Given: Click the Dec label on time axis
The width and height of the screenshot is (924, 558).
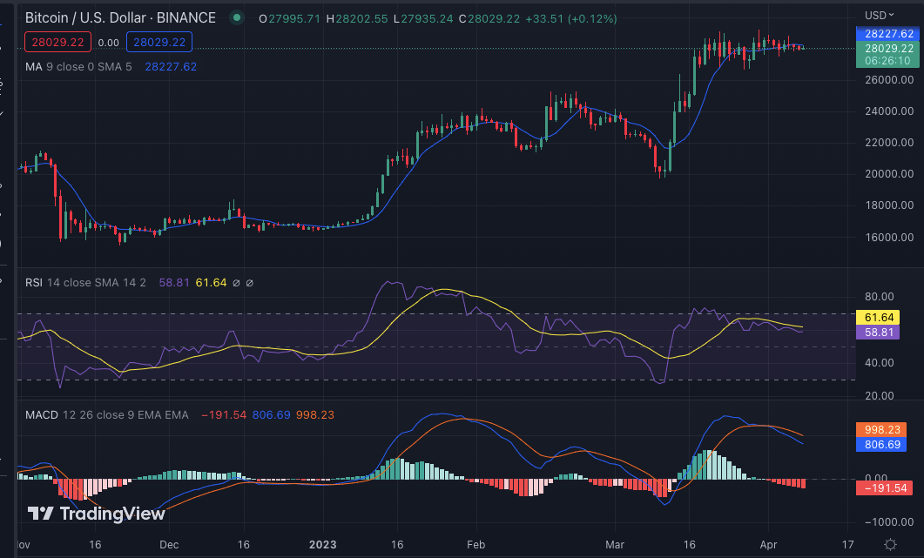Looking at the screenshot, I should click(169, 544).
